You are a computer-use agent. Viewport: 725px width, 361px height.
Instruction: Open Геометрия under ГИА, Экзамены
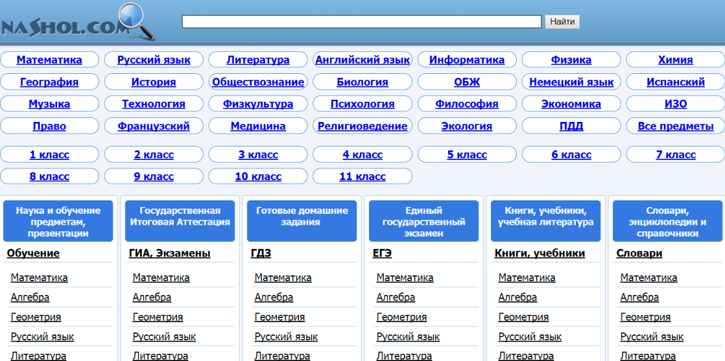158,317
